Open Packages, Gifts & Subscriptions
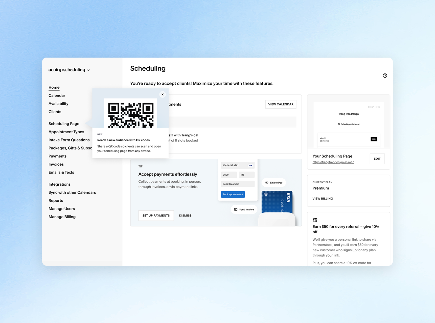The width and height of the screenshot is (435, 323). [70, 148]
